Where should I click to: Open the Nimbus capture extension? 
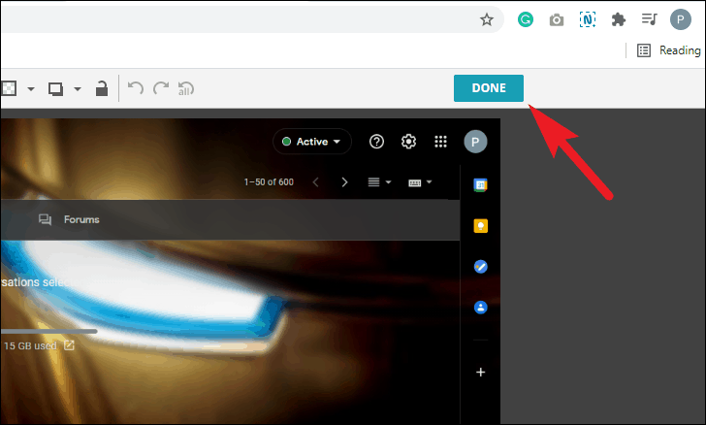coord(588,19)
